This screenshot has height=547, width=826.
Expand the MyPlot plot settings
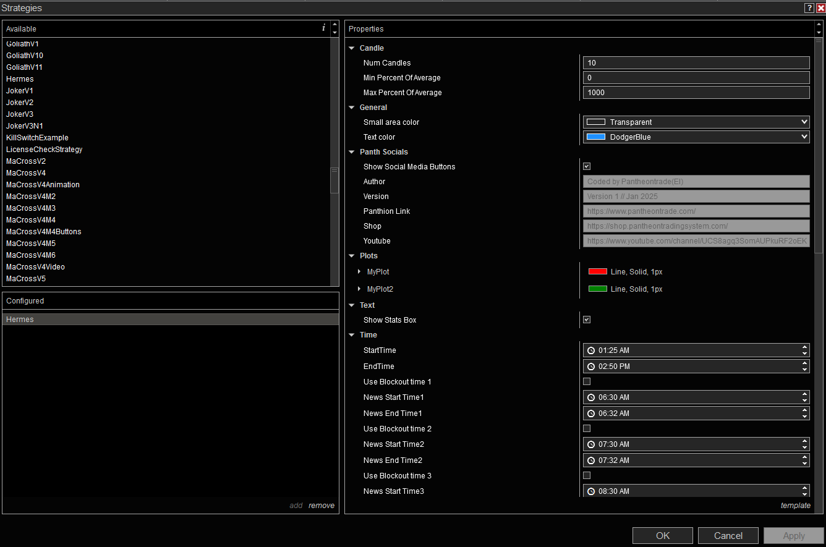(359, 272)
